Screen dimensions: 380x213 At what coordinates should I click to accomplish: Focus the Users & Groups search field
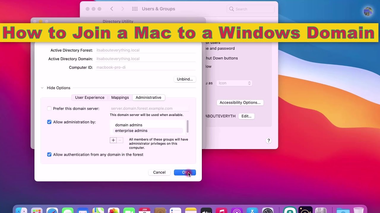pos(250,9)
